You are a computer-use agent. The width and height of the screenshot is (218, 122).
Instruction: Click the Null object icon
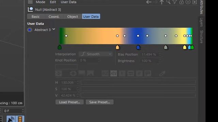click(30, 9)
